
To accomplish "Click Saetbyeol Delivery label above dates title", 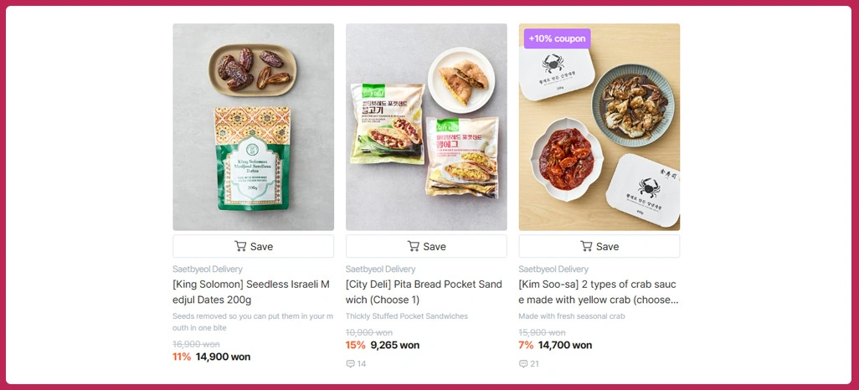I will tap(208, 269).
